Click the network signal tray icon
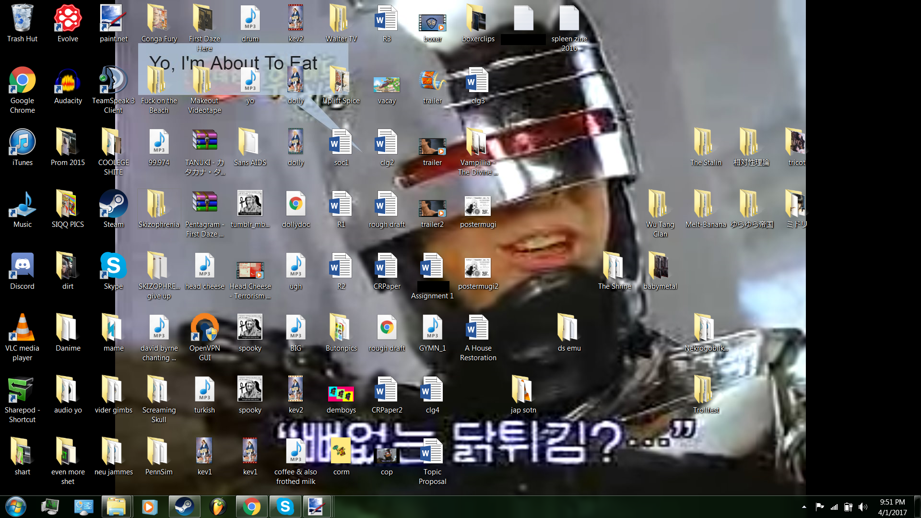 click(x=834, y=507)
